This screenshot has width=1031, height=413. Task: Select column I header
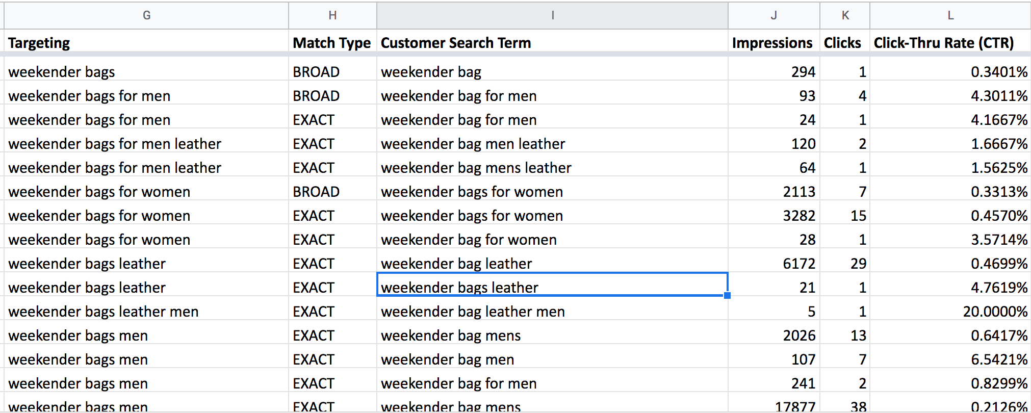tap(552, 15)
